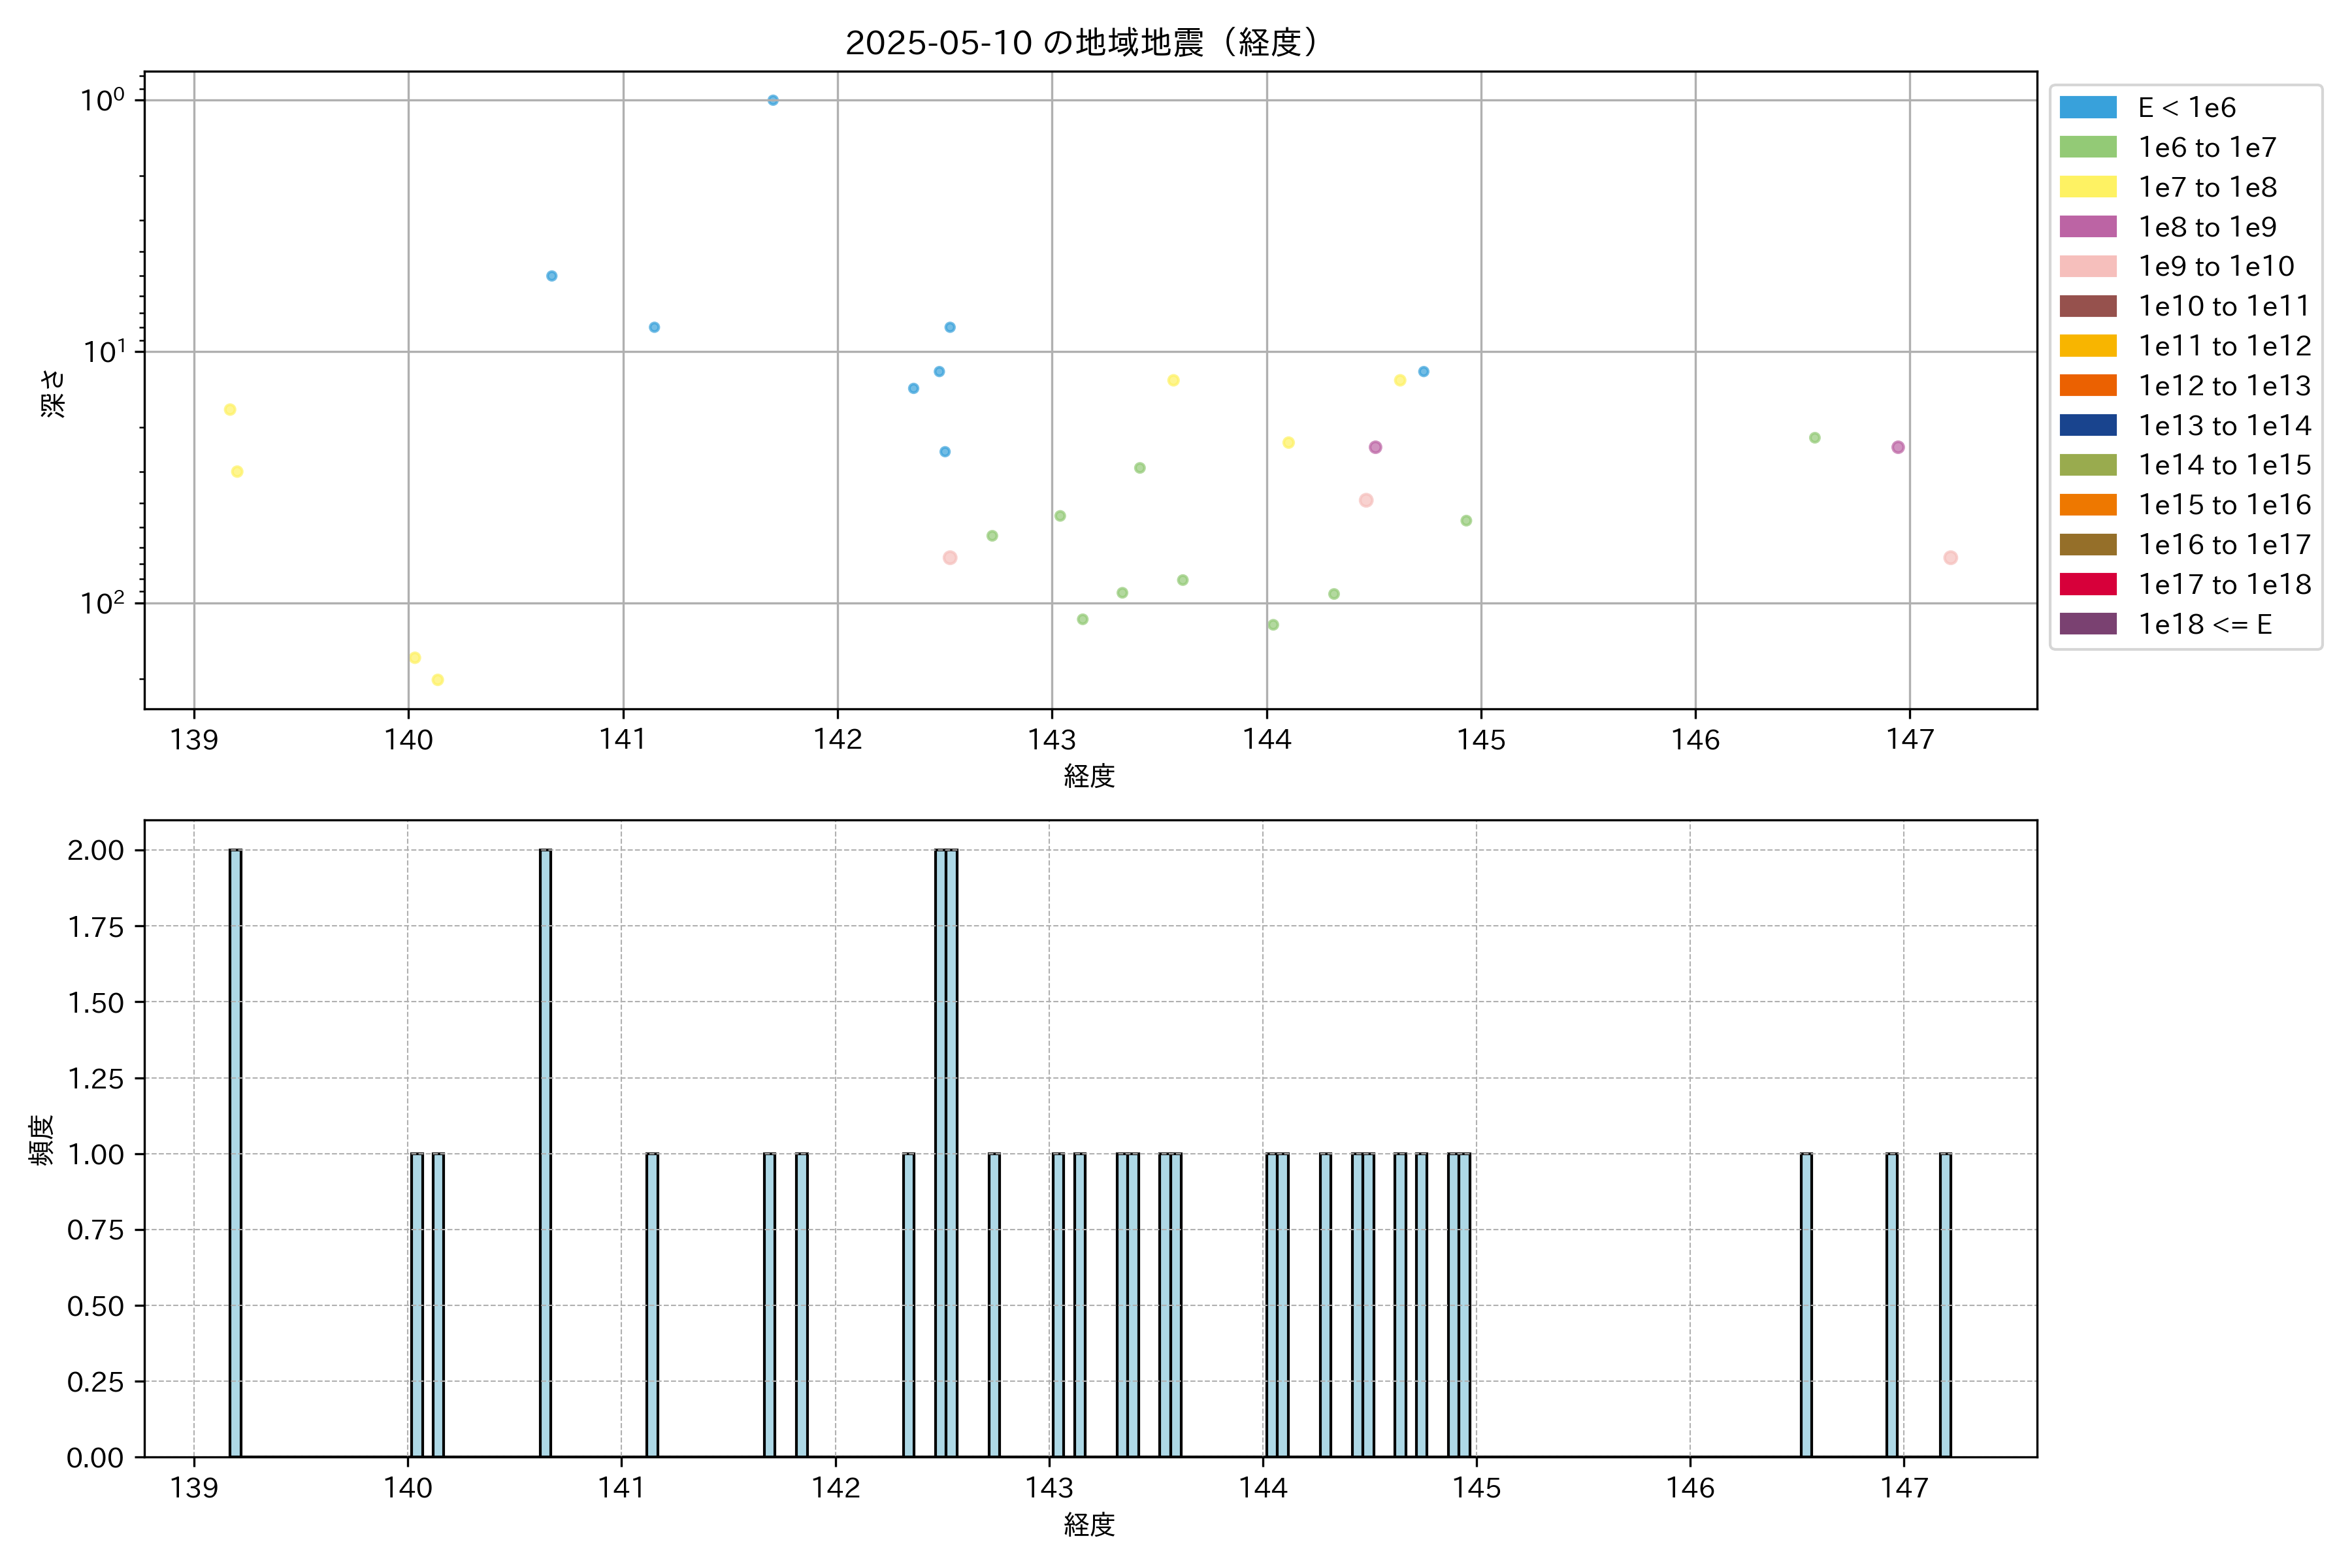Click the blue scatter point at depth 10^0
2352x1568 pixels.
(773, 100)
